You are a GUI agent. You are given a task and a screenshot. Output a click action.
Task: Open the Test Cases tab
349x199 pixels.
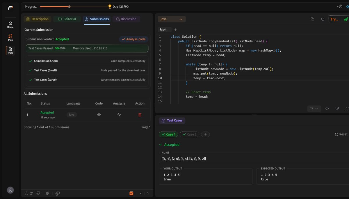172,121
